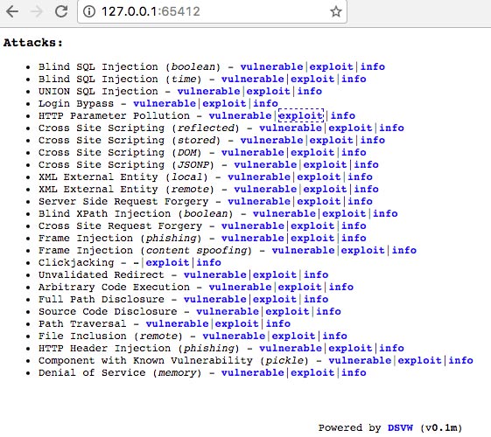Click the browser back arrow

pyautogui.click(x=12, y=11)
